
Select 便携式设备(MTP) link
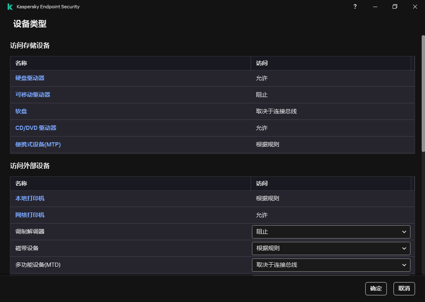tap(38, 144)
